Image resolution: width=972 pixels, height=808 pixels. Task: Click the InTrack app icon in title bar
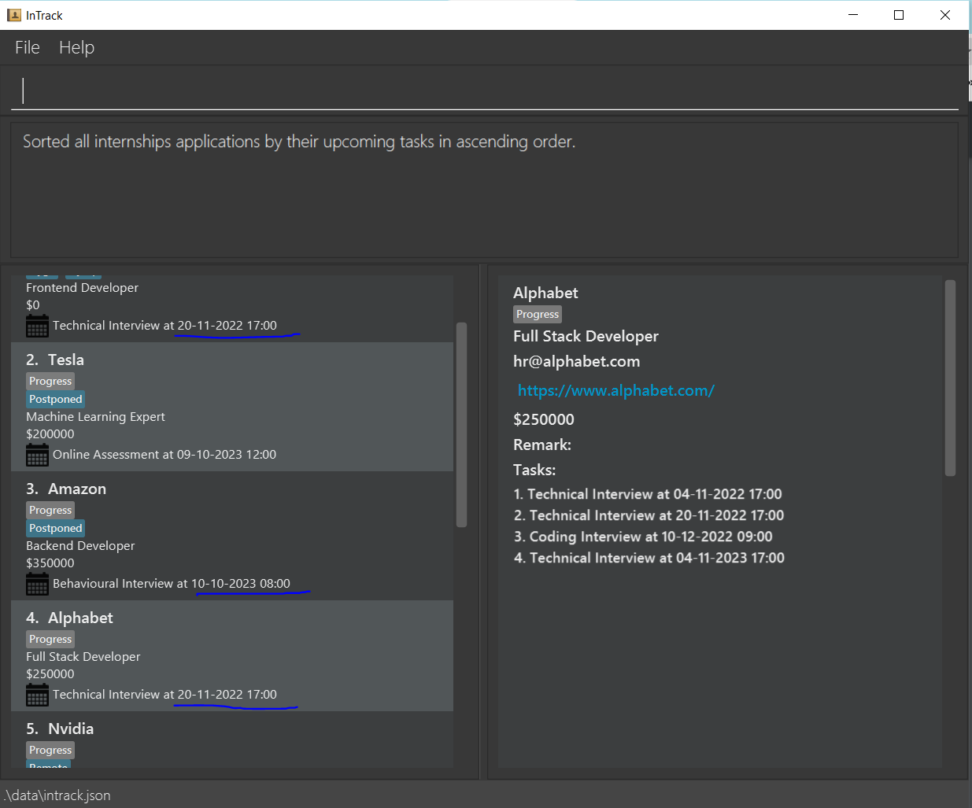[14, 15]
